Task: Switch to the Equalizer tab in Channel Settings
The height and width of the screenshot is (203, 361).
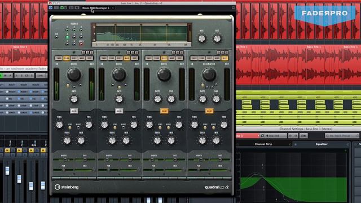Action: pos(322,144)
